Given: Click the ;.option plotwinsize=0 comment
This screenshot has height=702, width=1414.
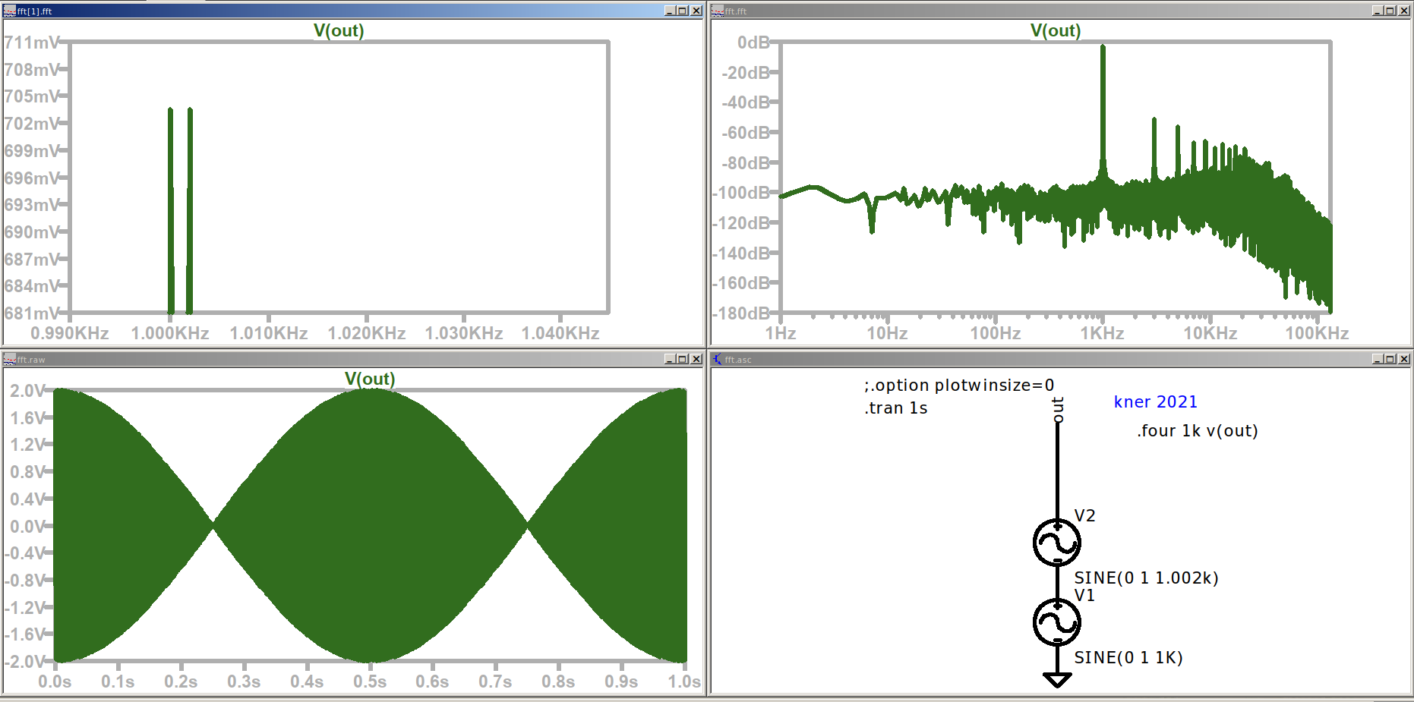Looking at the screenshot, I should tap(958, 386).
